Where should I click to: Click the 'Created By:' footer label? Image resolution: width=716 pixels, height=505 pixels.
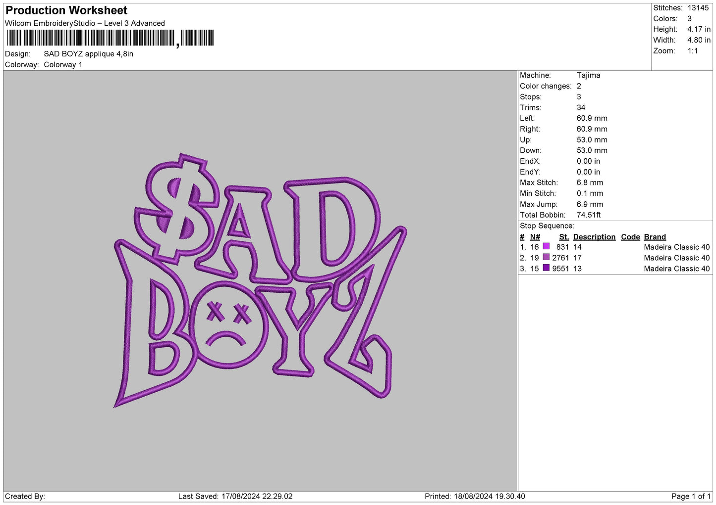[x=25, y=497]
